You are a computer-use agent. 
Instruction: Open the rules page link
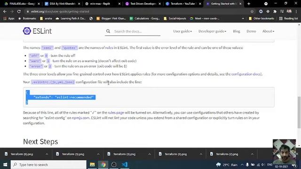[x=116, y=113]
